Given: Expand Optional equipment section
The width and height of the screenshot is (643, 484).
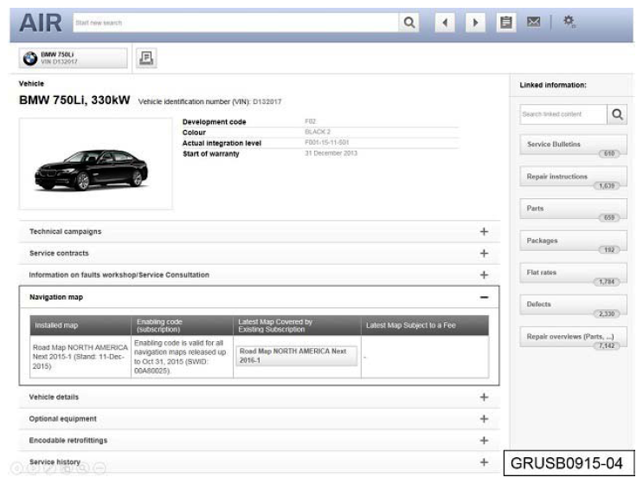Looking at the screenshot, I should pyautogui.click(x=259, y=419).
